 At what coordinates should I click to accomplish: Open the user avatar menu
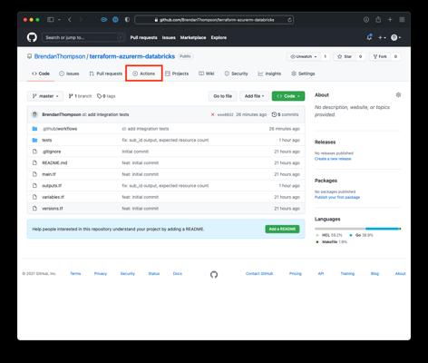[x=395, y=37]
